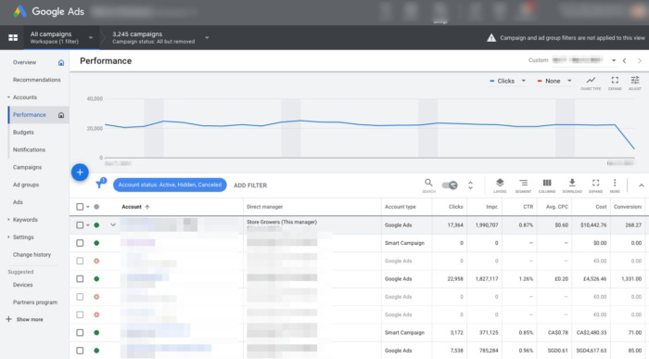
Task: Open the workspace grid icon
Action: click(13, 38)
